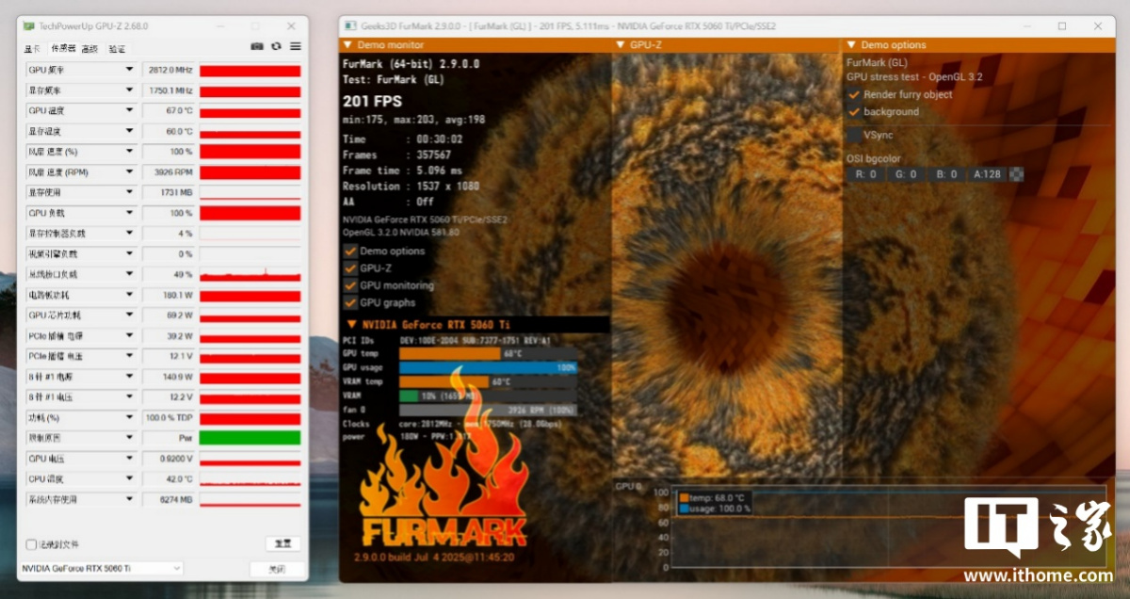
Task: Click the FurMark app icon in title bar
Action: (350, 26)
